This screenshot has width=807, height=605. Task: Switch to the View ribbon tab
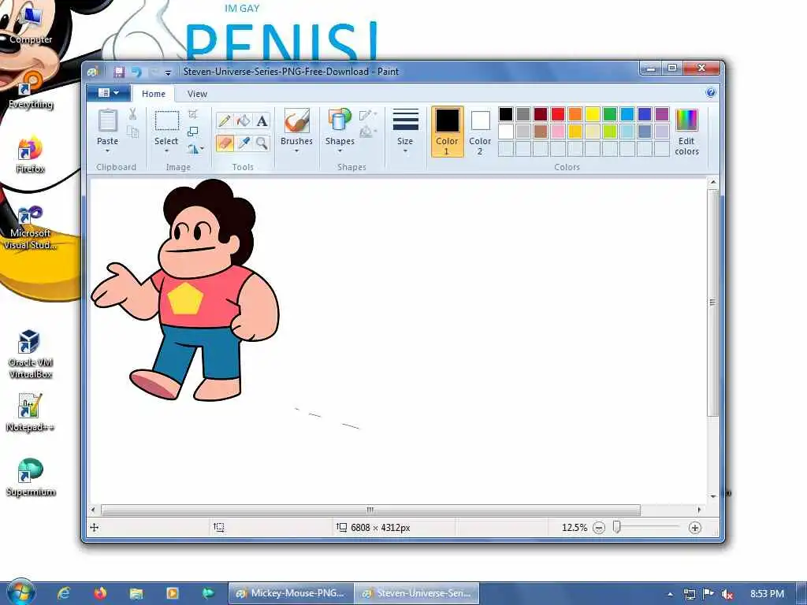(197, 94)
